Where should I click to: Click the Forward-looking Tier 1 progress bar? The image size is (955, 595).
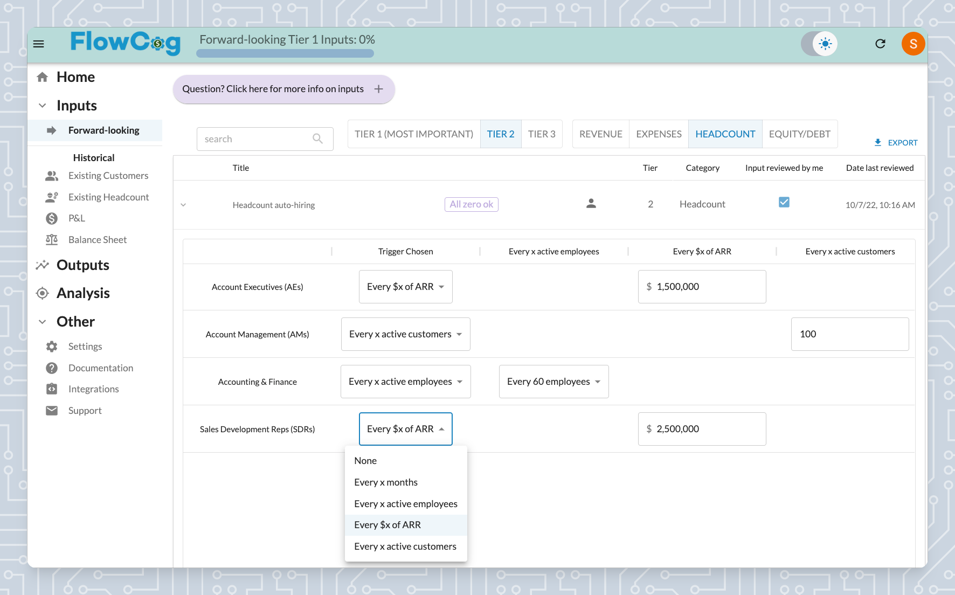tap(285, 53)
